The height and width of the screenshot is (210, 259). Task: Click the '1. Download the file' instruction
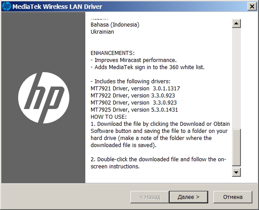point(160,135)
